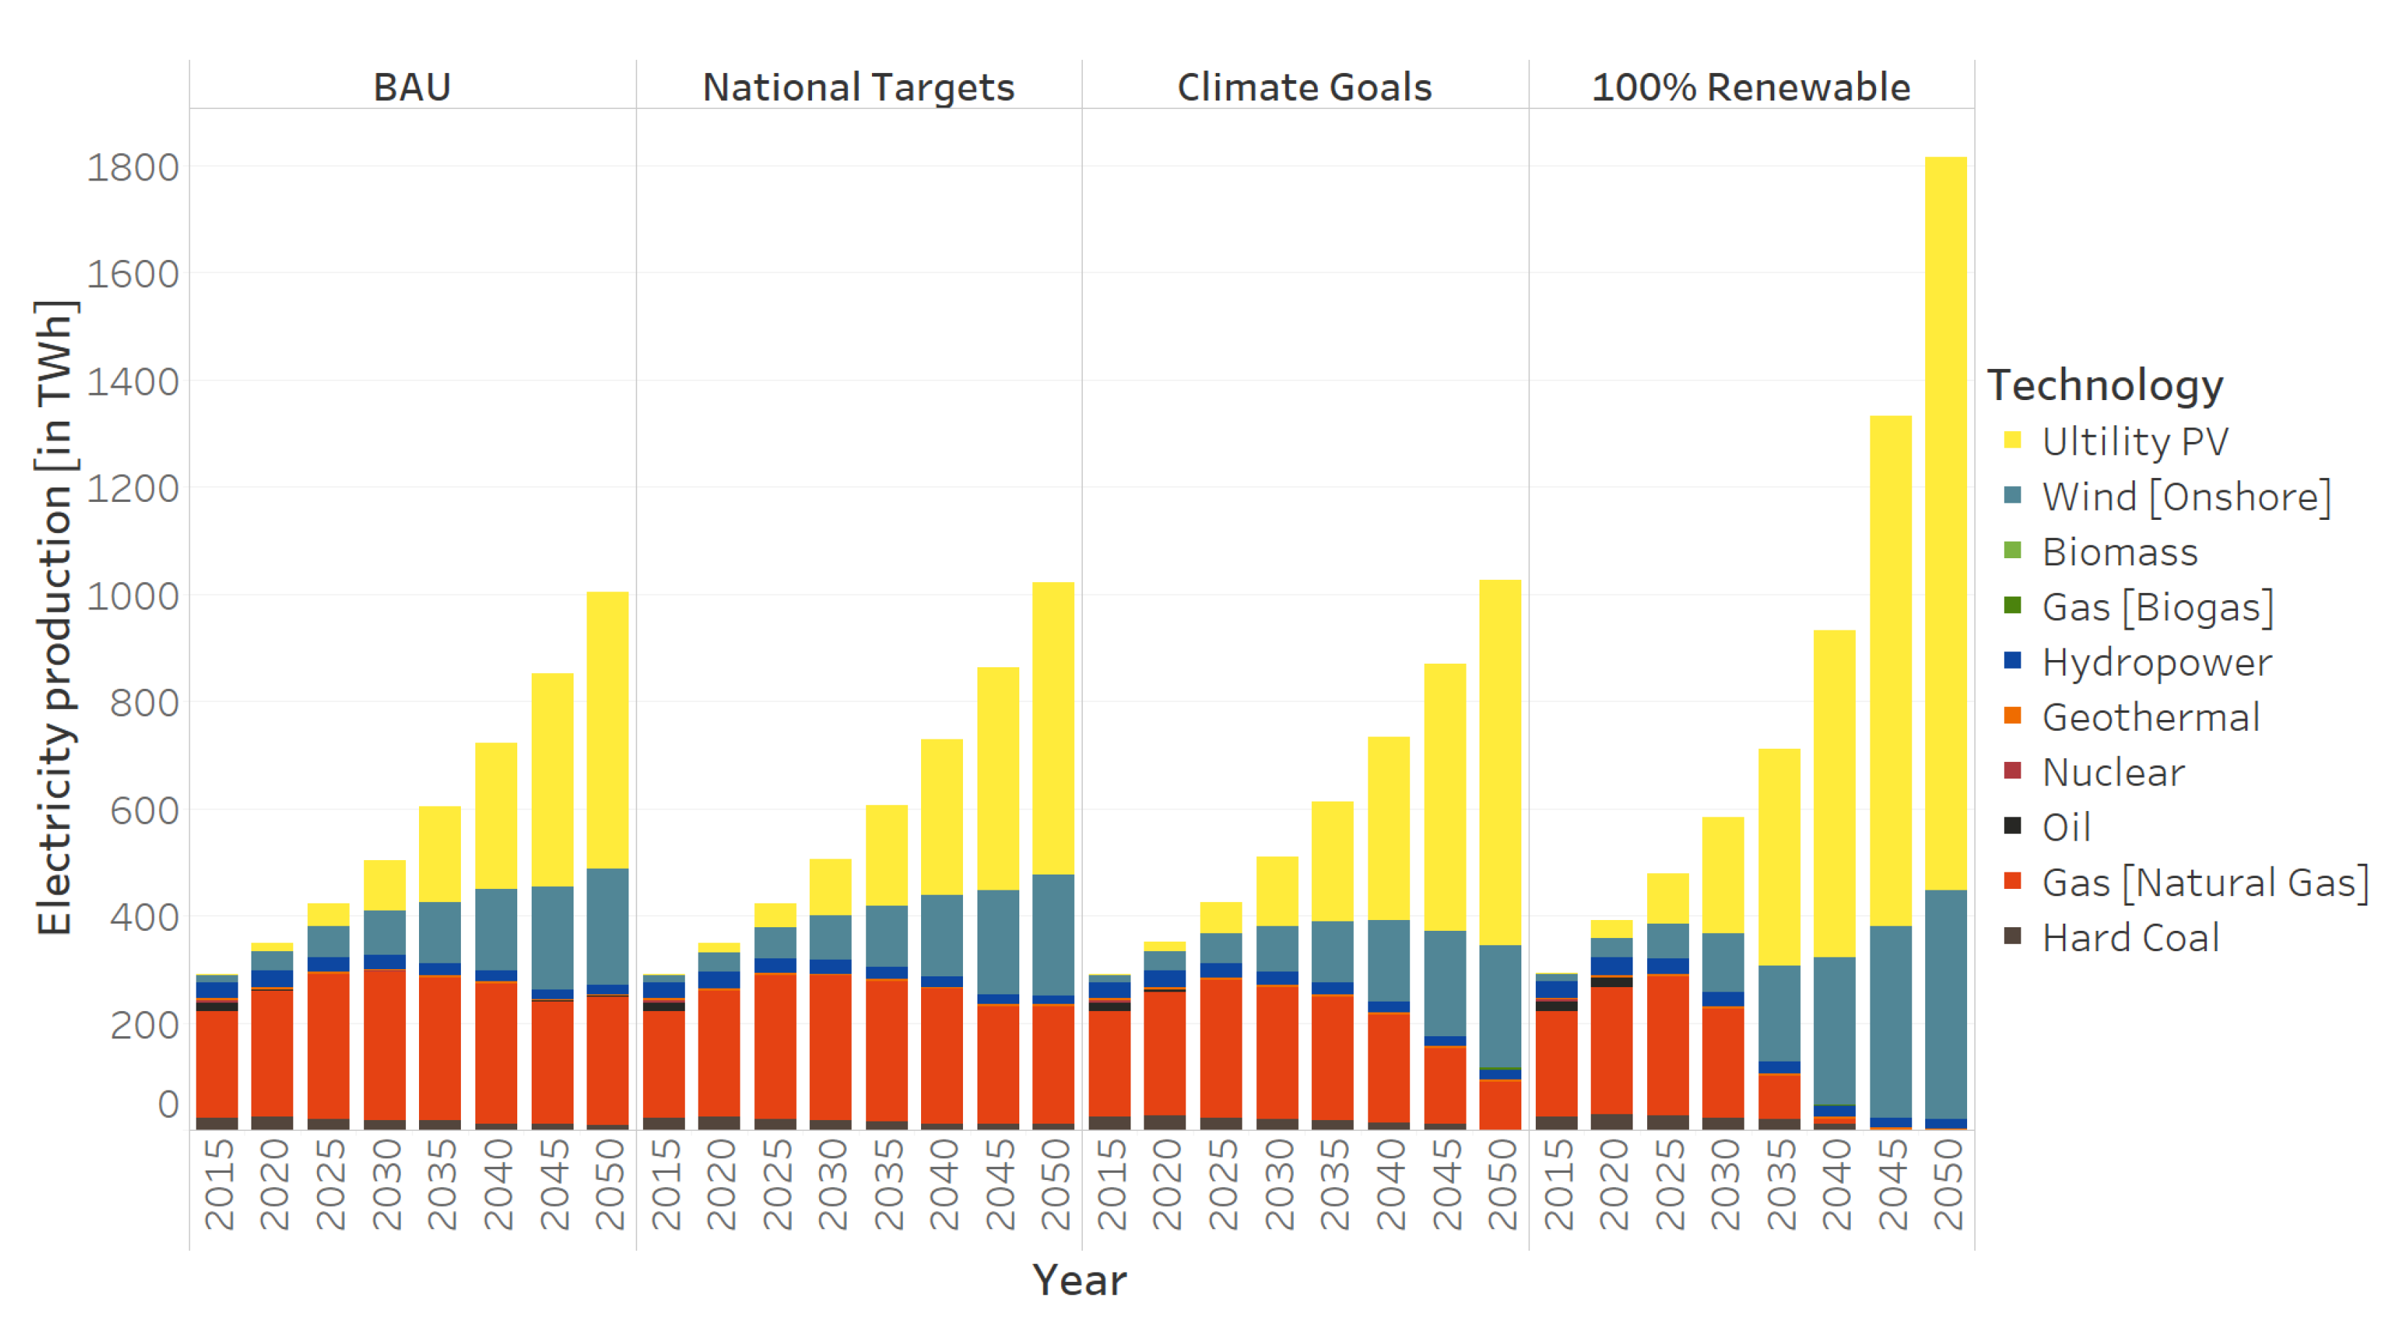Click the BAU 2050 natural gas bar segment
The width and height of the screenshot is (2402, 1328).
[607, 1061]
